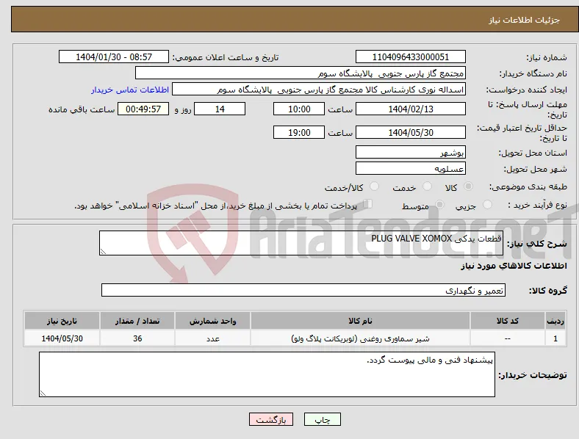Click the resize handle of description textarea
This screenshot has width=579, height=439.
pos(103,252)
